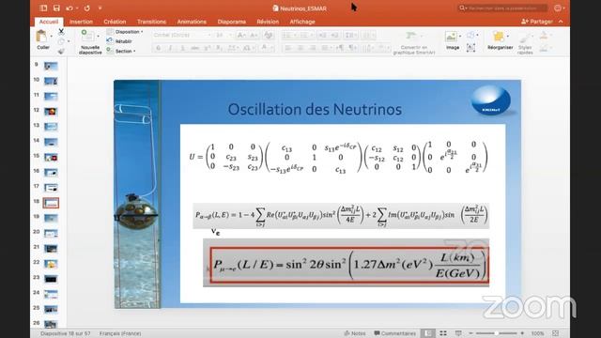
Task: Open the Section dropdown
Action: (x=122, y=51)
